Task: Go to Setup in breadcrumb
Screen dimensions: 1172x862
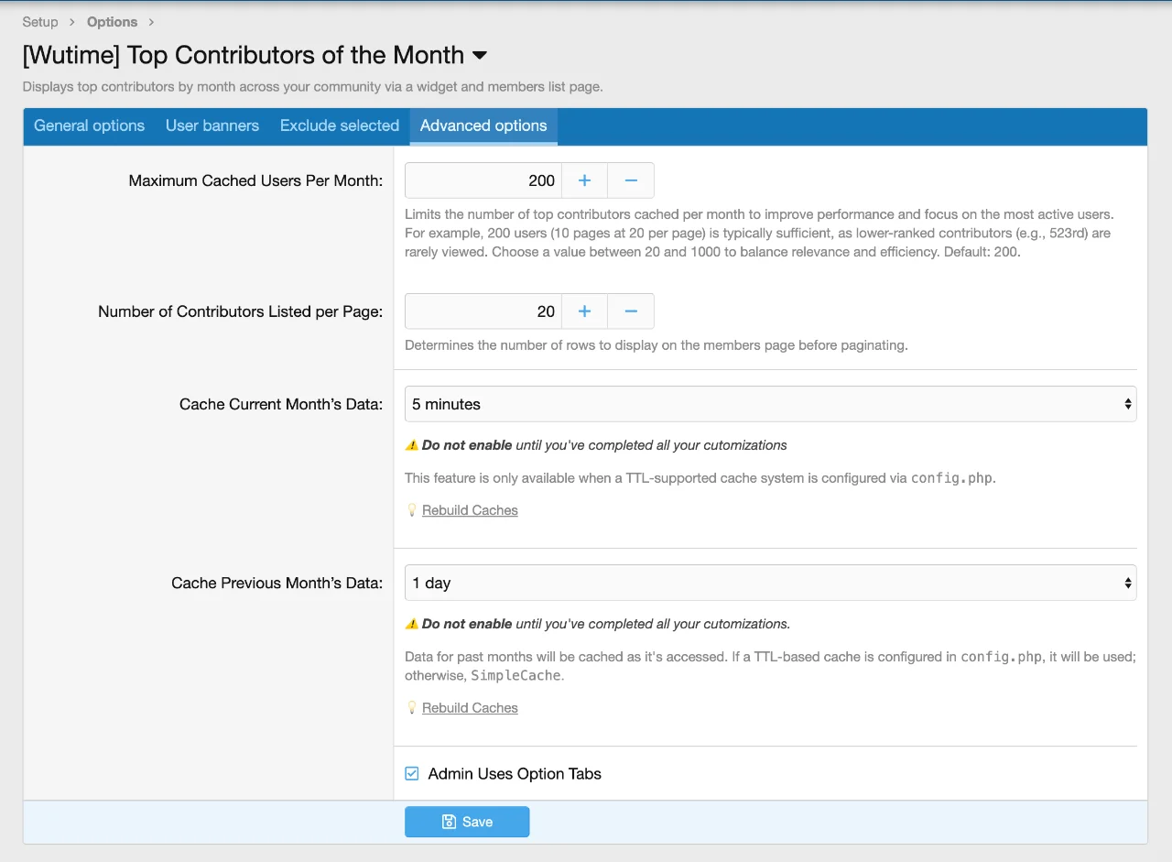Action: [x=40, y=22]
